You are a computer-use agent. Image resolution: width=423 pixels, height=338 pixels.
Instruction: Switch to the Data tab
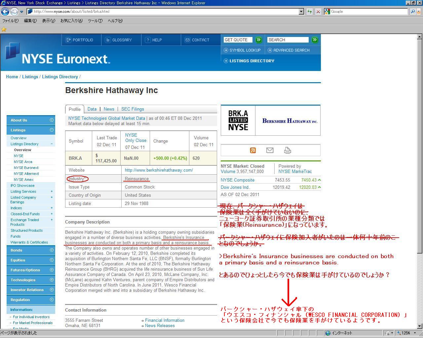(x=92, y=109)
